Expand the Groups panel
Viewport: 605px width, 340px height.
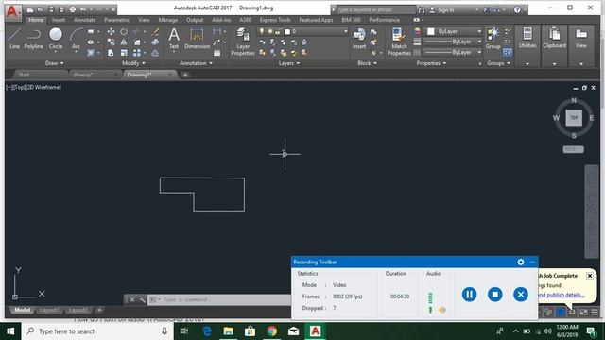coord(498,63)
